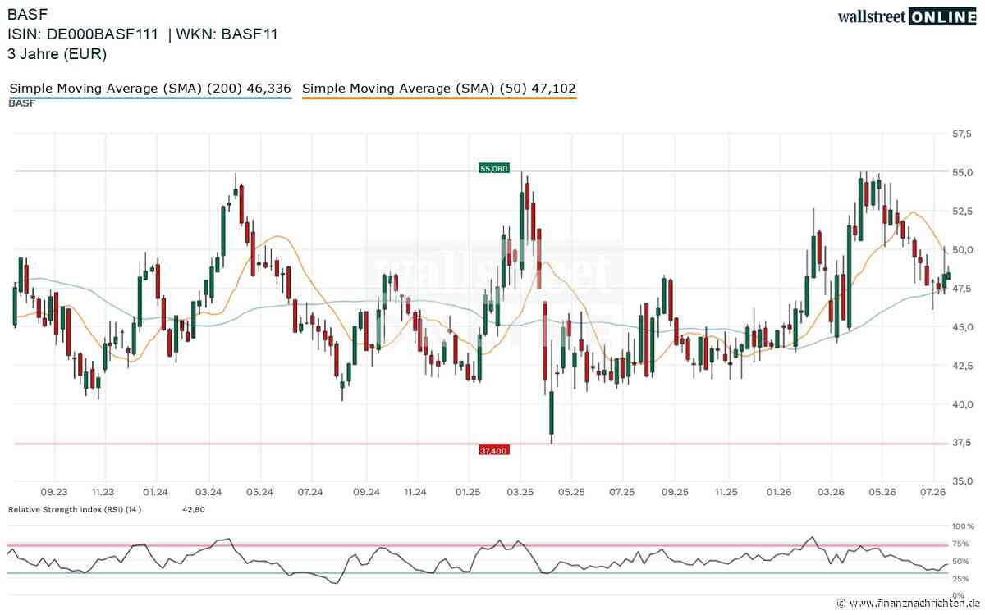Image resolution: width=985 pixels, height=615 pixels.
Task: Click the 01.26 date axis label
Action: pyautogui.click(x=779, y=492)
